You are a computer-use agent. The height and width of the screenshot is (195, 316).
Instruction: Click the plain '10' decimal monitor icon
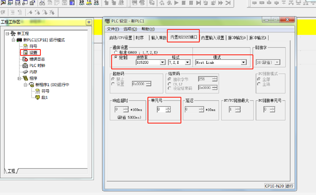pyautogui.click(x=81, y=3)
